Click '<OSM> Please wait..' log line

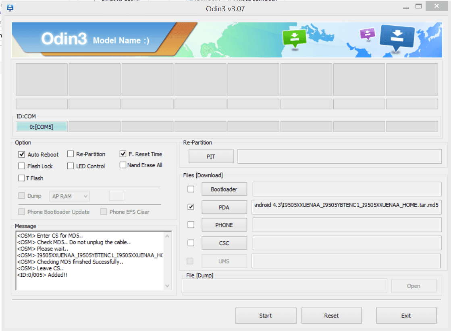43,249
